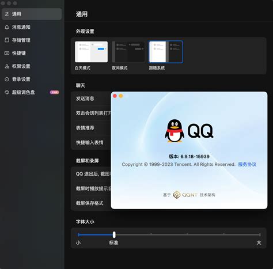Viewport: 273px width, 269px height.
Task: Click the 跟随系统 label text
Action: point(157,68)
